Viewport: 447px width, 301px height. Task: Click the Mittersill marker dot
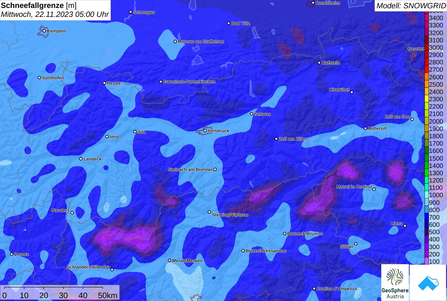pos(366,128)
